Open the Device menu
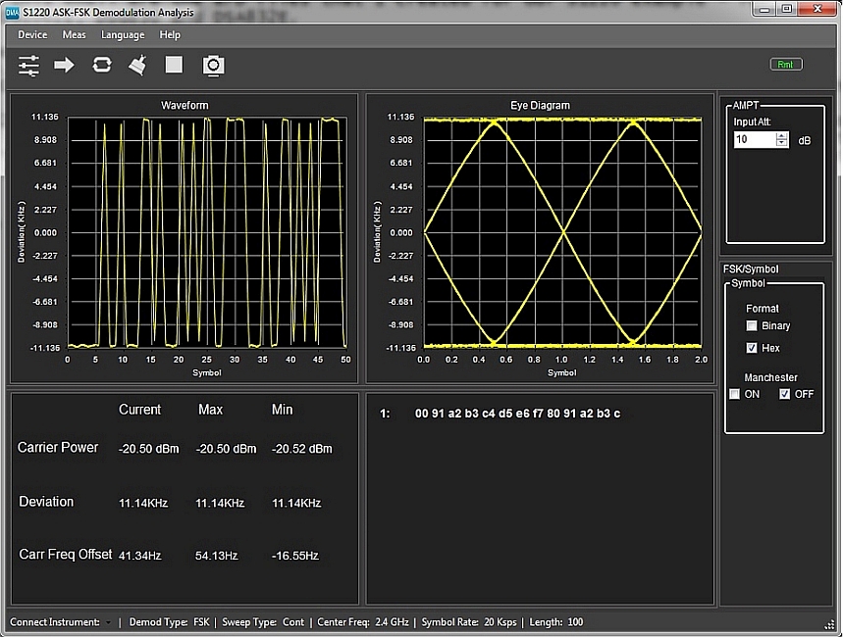The image size is (843, 637). click(32, 35)
